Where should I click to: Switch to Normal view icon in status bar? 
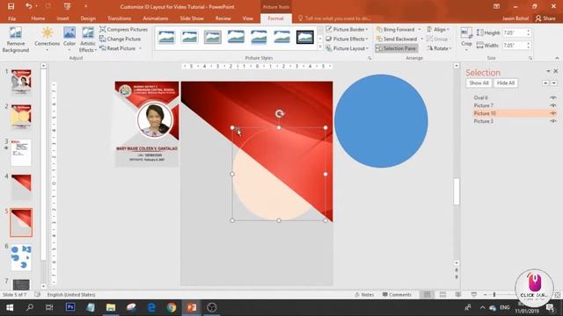pyautogui.click(x=427, y=295)
